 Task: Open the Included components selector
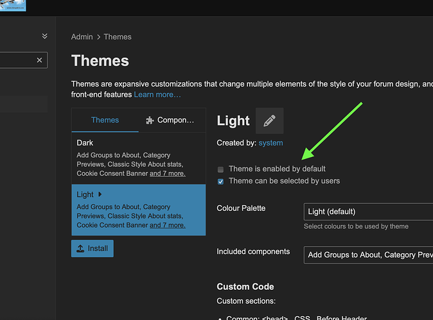click(368, 255)
